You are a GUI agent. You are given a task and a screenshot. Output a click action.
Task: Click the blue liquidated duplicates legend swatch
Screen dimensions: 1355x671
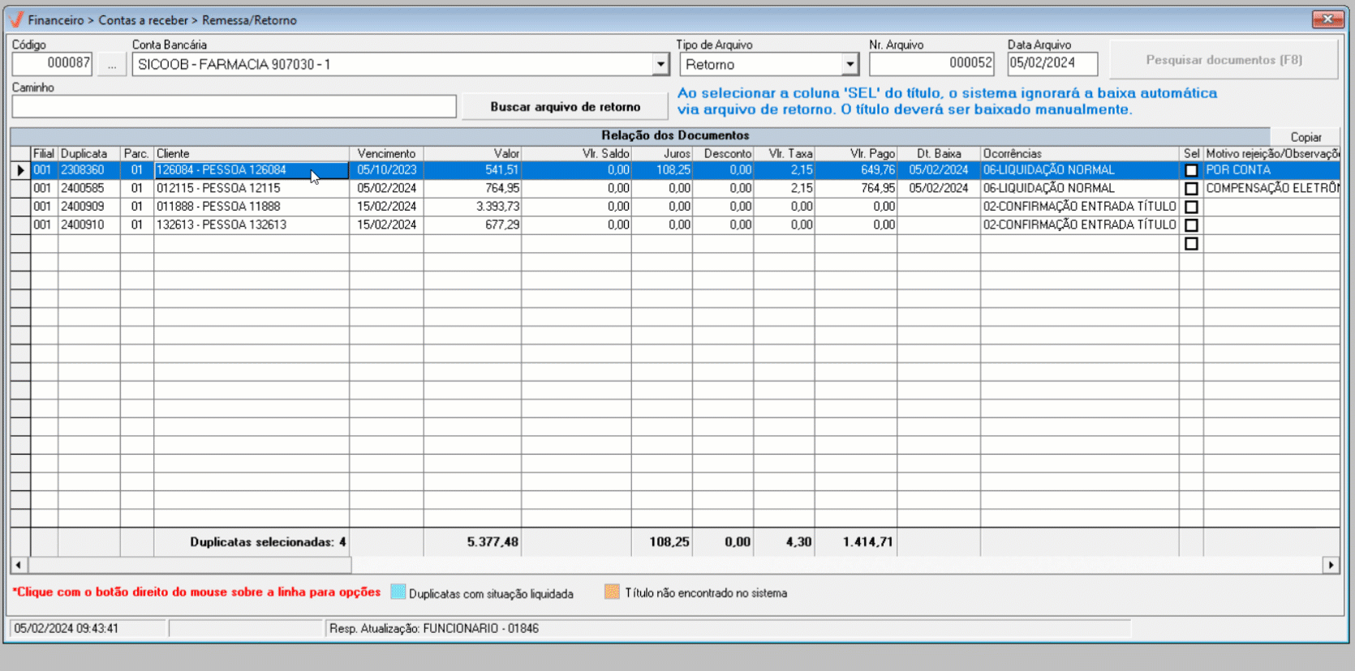398,592
